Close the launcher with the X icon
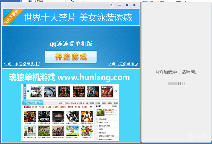The image size is (212, 144). (127, 5)
